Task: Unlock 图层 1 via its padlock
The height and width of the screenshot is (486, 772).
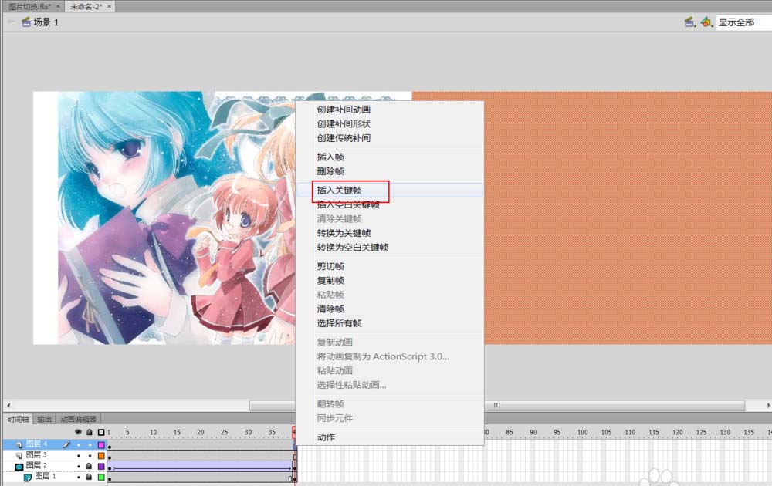Action: click(x=89, y=477)
